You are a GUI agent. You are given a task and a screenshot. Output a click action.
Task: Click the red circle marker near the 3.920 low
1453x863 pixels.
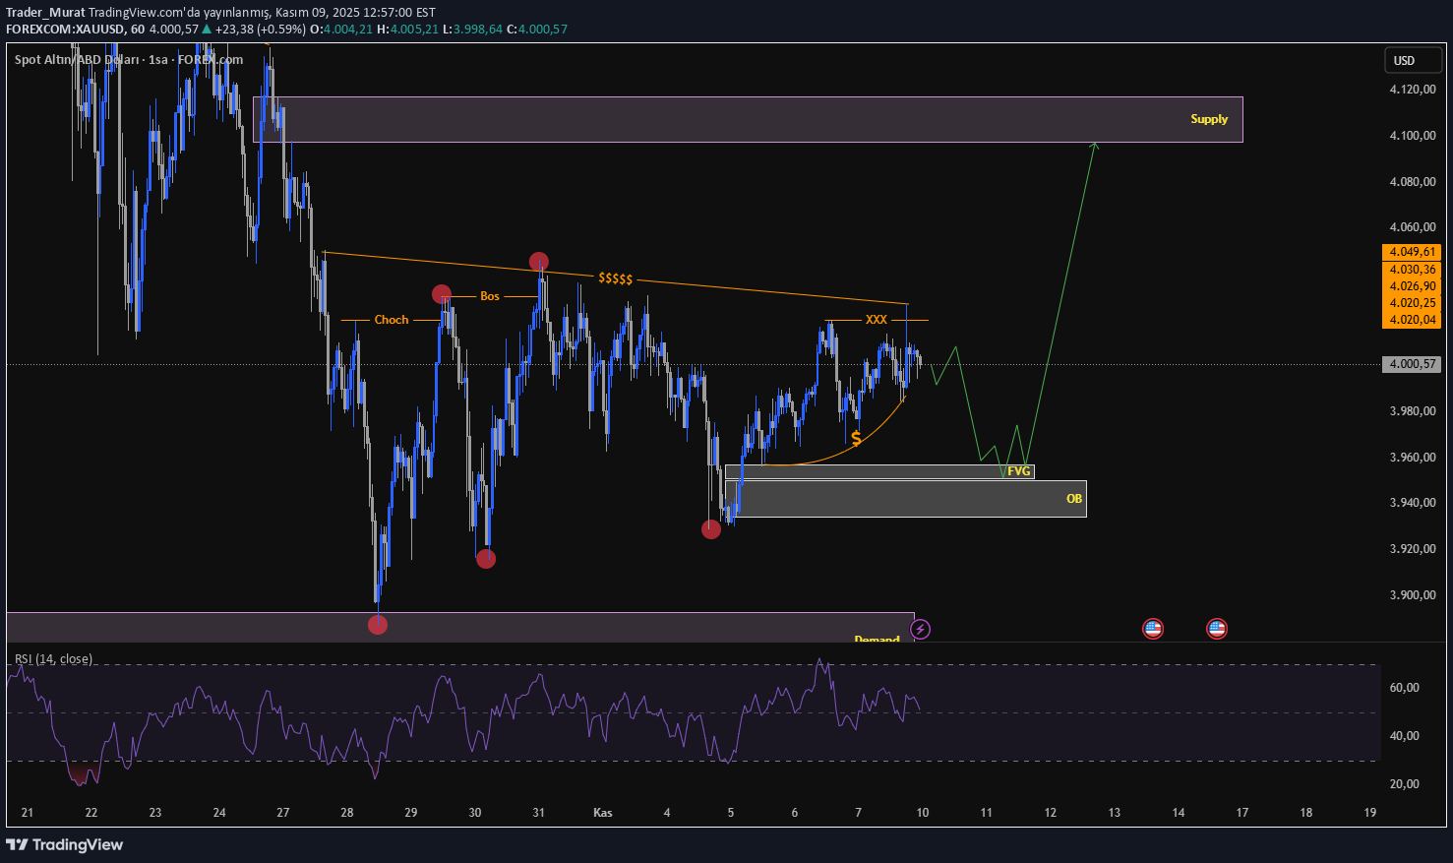[485, 558]
